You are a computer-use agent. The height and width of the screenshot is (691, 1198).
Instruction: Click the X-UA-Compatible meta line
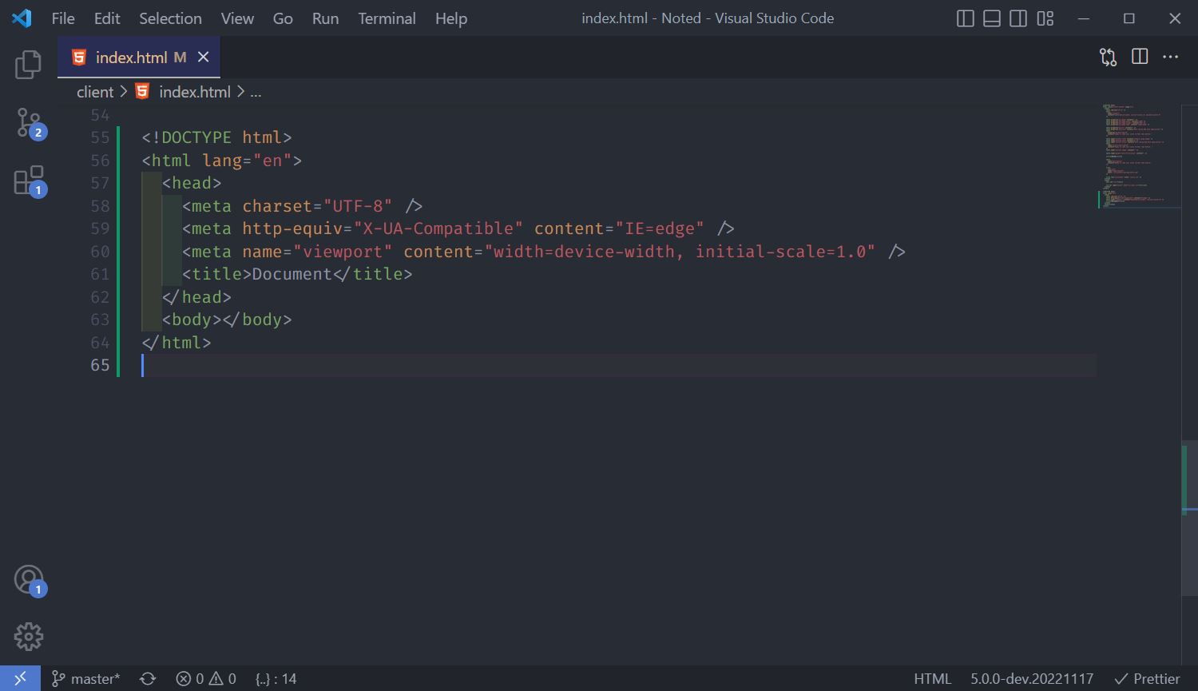tap(458, 228)
